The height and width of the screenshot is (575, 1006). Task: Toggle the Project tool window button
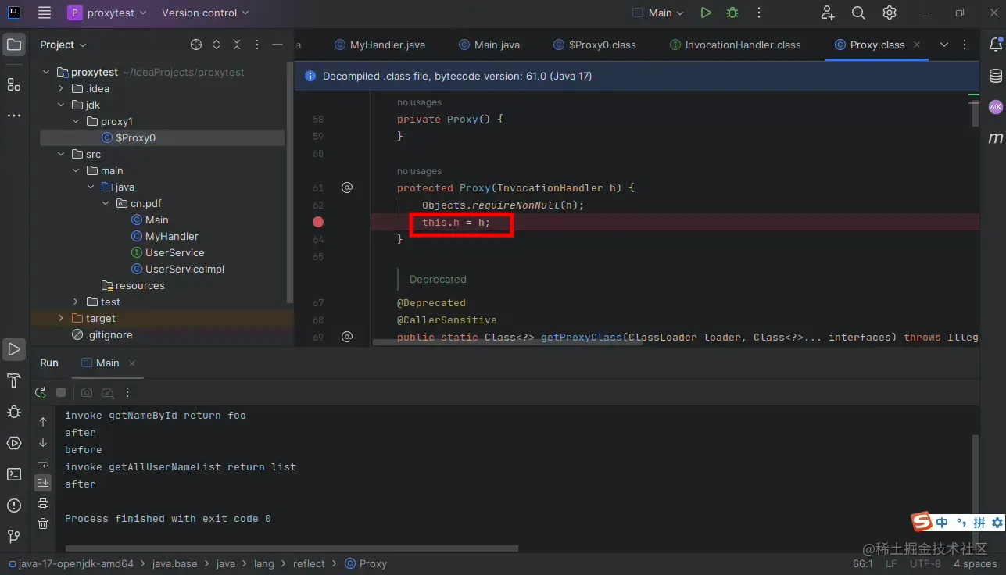[14, 45]
